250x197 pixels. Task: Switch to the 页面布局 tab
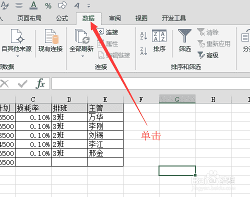(x=29, y=18)
